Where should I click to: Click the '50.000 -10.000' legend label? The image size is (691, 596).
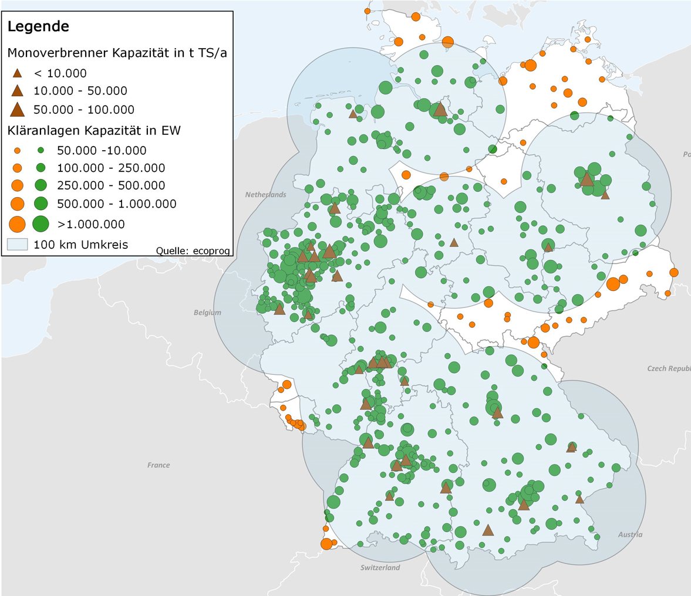pos(102,151)
